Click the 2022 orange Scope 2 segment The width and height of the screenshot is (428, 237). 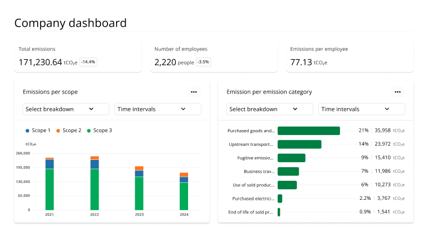95,158
